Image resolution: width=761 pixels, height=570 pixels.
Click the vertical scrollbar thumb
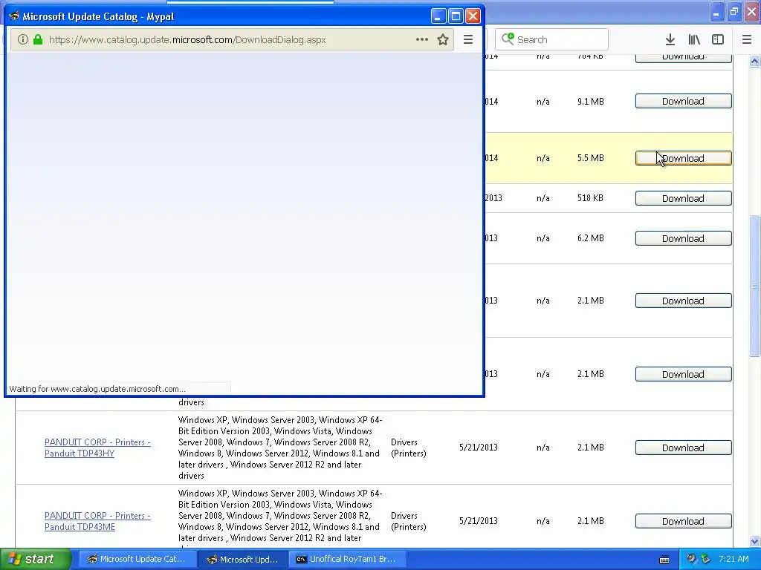pyautogui.click(x=754, y=286)
